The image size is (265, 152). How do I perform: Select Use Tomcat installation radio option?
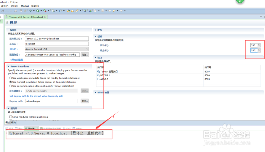pos(11,82)
